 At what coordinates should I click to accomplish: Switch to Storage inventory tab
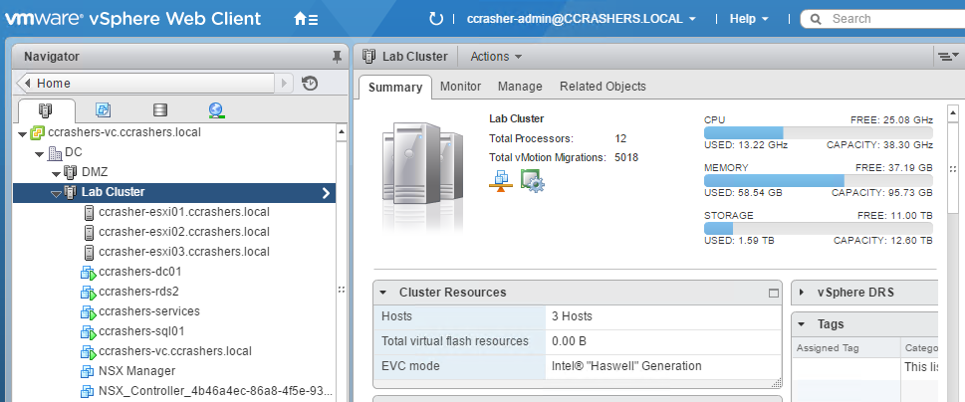coord(160,110)
